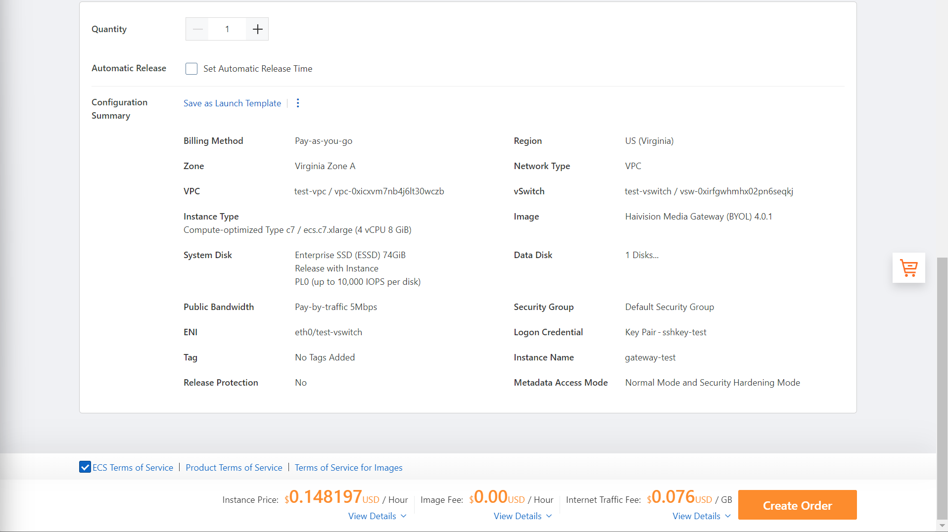Uncheck the ECS Terms of Service checkbox
The width and height of the screenshot is (948, 532).
coord(85,467)
